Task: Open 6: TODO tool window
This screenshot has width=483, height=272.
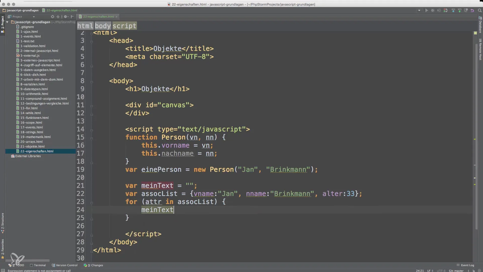Action: pyautogui.click(x=16, y=265)
